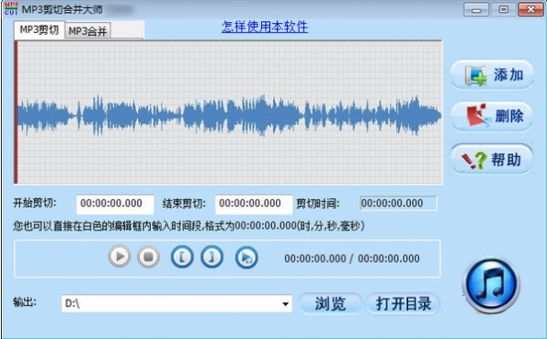Image resolution: width=547 pixels, height=339 pixels.
Task: Play the selected cut segment
Action: (246, 258)
